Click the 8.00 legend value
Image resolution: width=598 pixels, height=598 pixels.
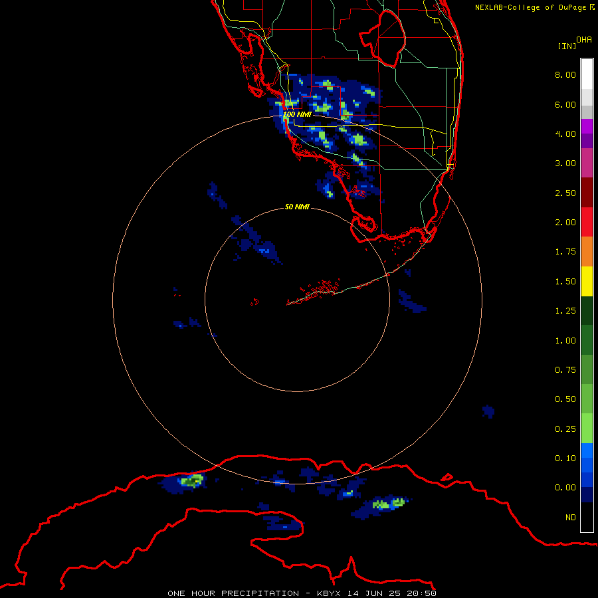coord(565,74)
